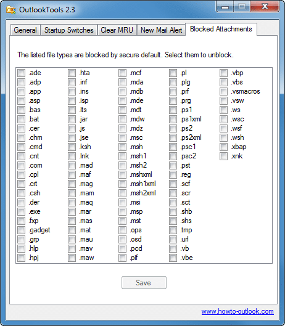Tick the .vbp checkbox
Image resolution: width=285 pixels, height=326 pixels.
(223, 73)
